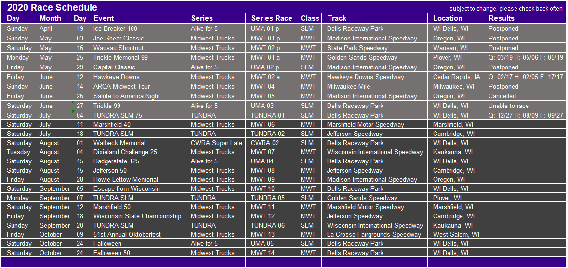The height and width of the screenshot is (268, 568).
Task: Select the 'Class' column header
Action: [308, 18]
